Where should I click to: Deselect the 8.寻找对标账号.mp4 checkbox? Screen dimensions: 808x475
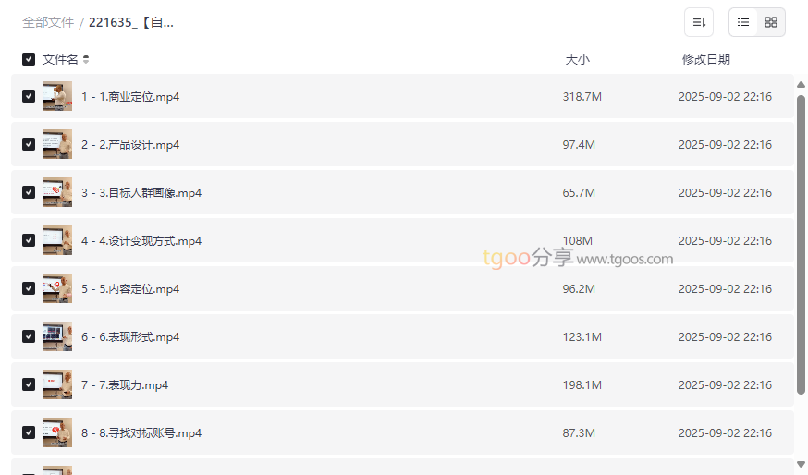coord(29,432)
